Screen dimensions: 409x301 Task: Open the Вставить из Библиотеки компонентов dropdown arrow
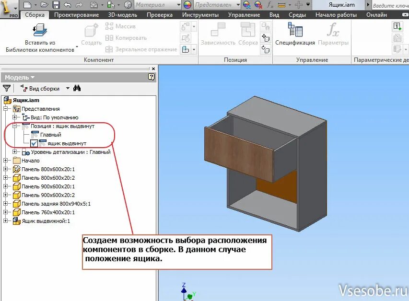(x=77, y=47)
